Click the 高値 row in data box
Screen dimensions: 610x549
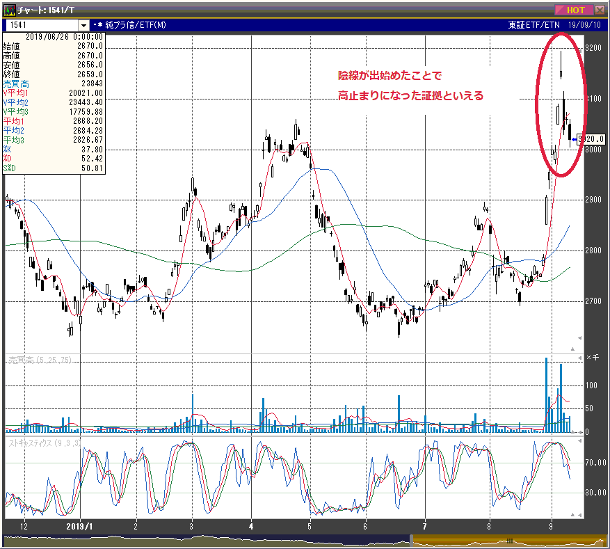[54, 55]
